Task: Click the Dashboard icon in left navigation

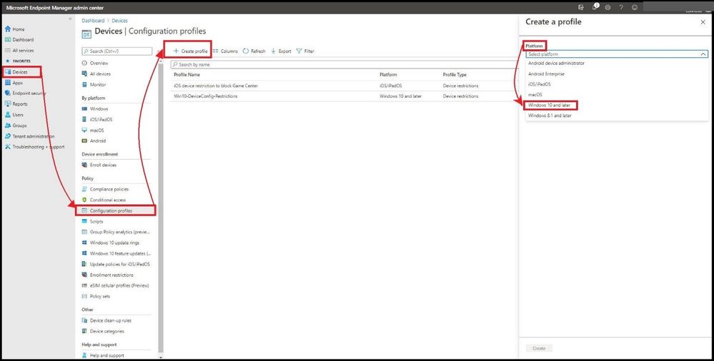Action: tap(8, 39)
